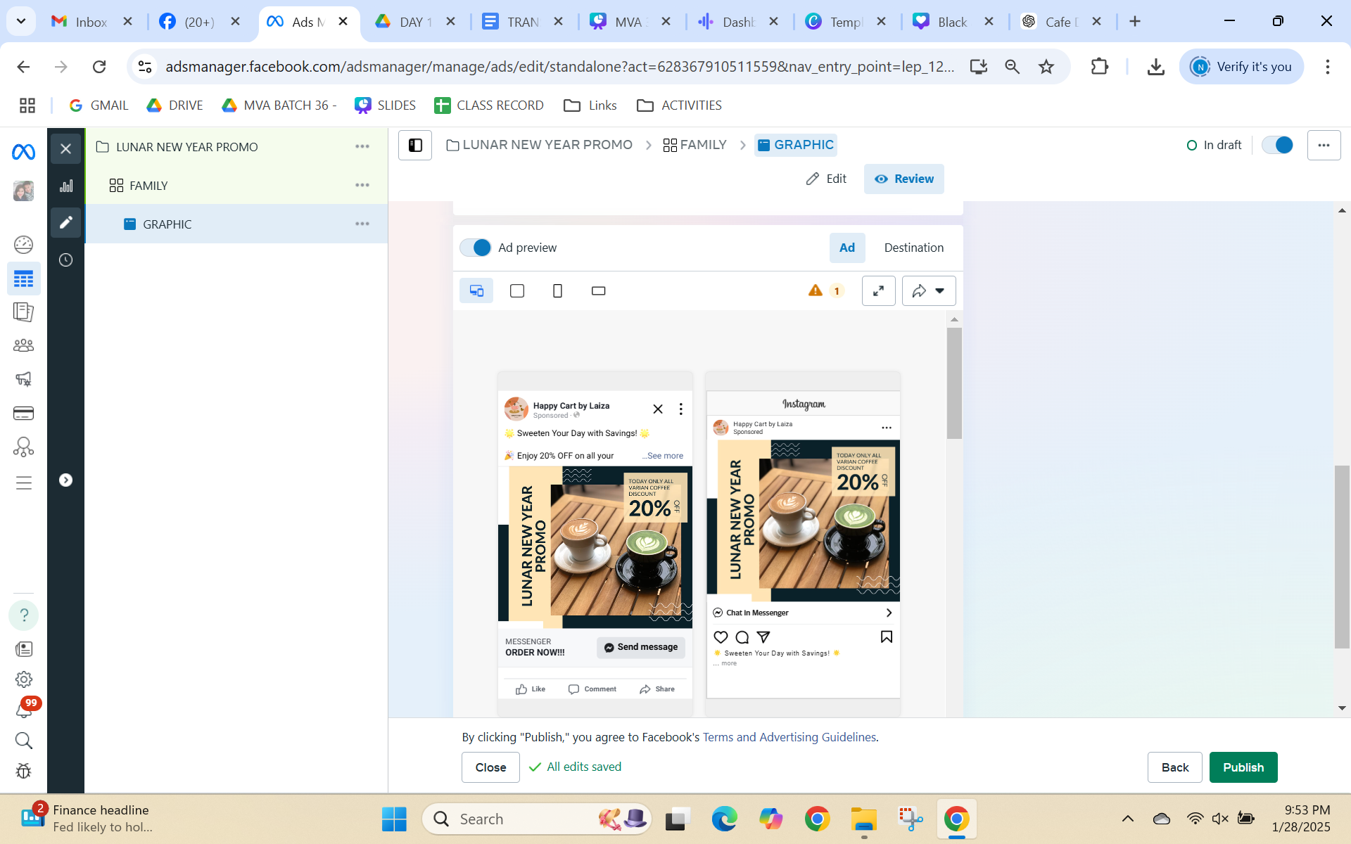Viewport: 1351px width, 844px height.
Task: Click the pencil edit icon in sidebar
Action: tap(66, 223)
